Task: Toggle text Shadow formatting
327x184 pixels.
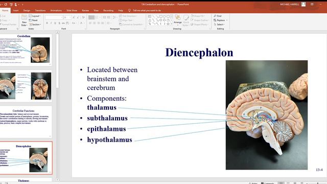Action: tap(59, 23)
